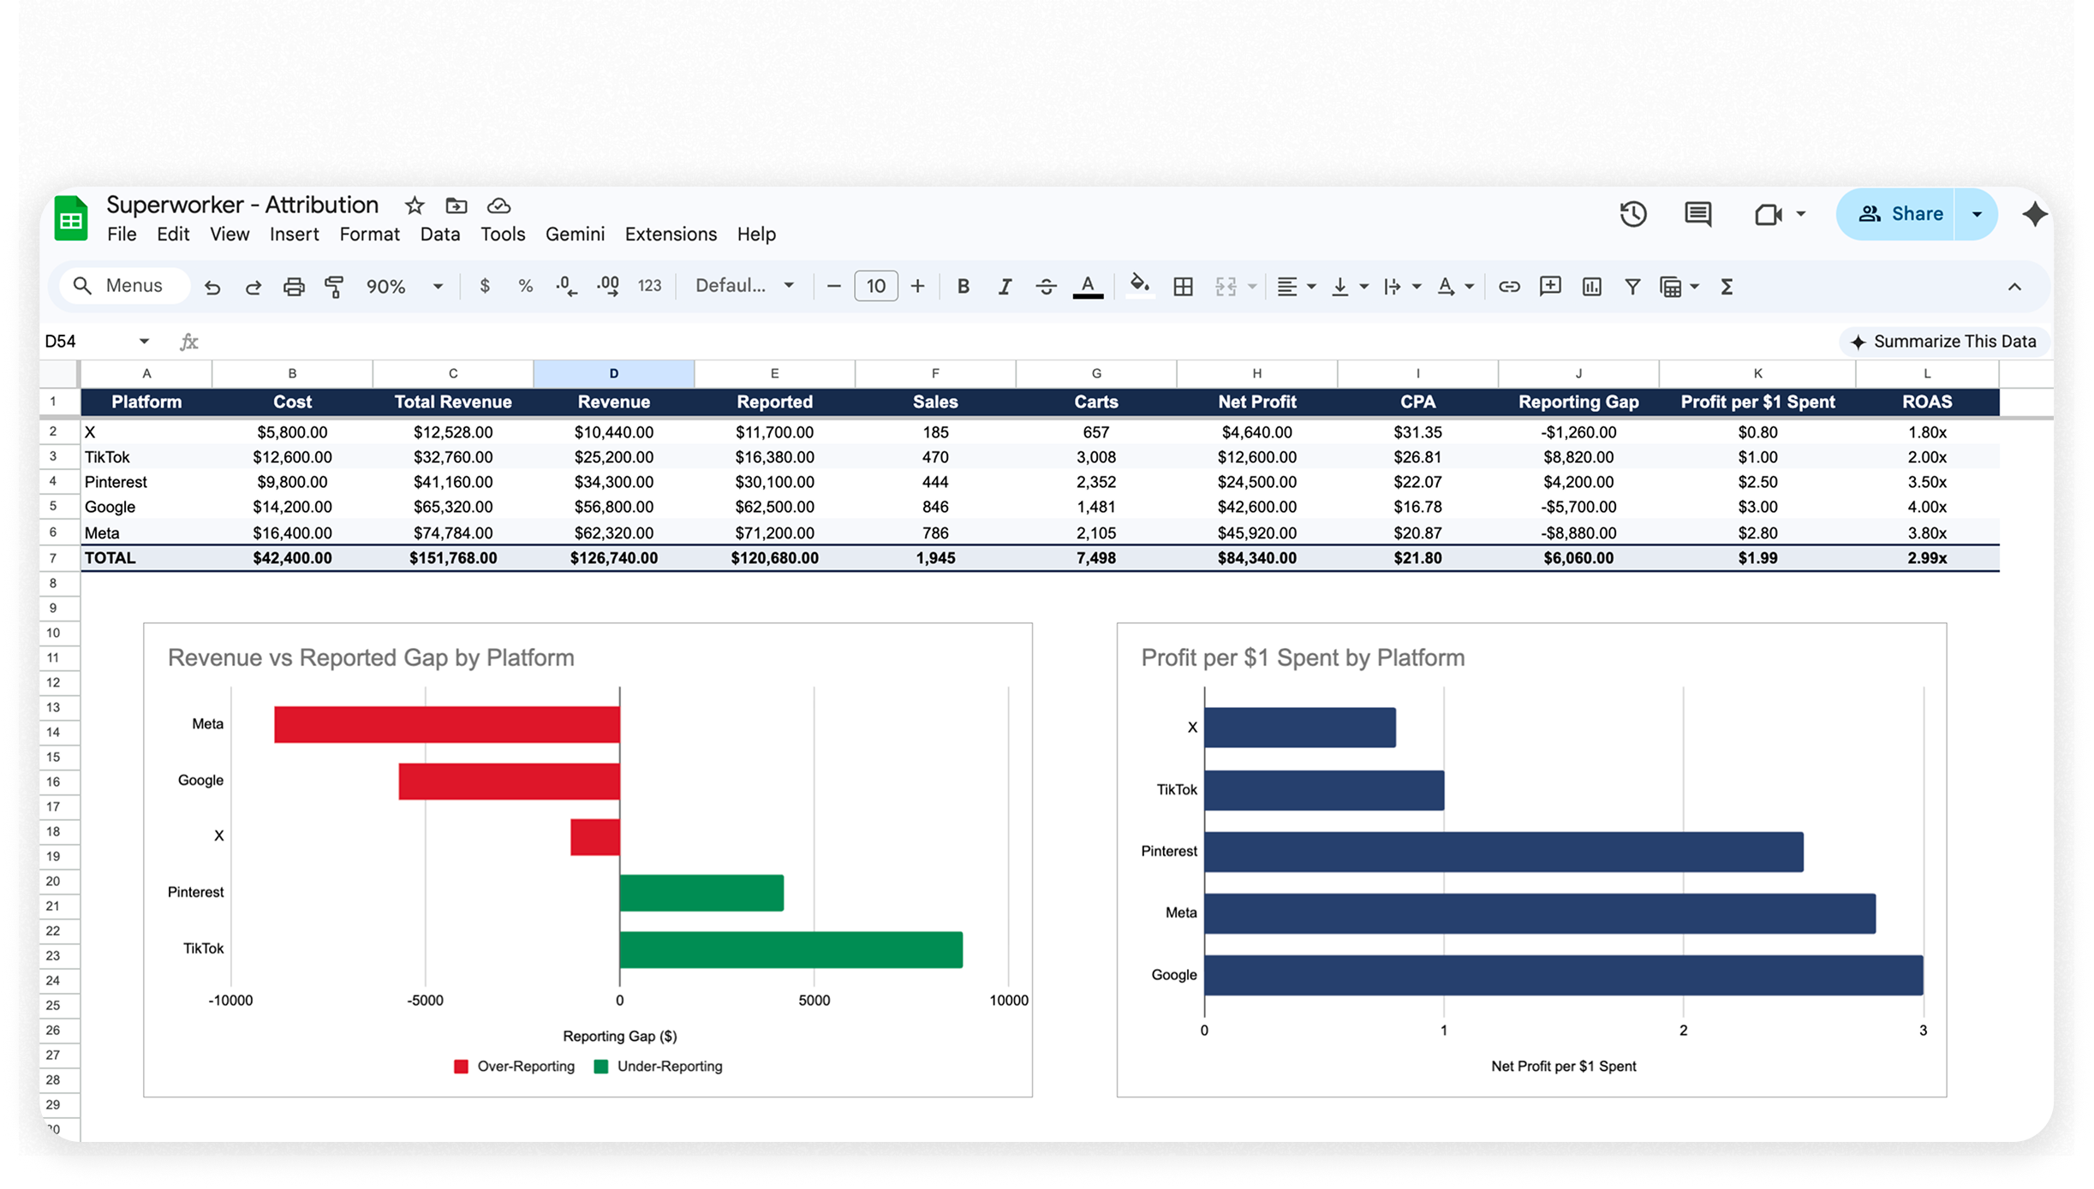Open version history clock icon
The height and width of the screenshot is (1189, 2094).
coord(1633,214)
